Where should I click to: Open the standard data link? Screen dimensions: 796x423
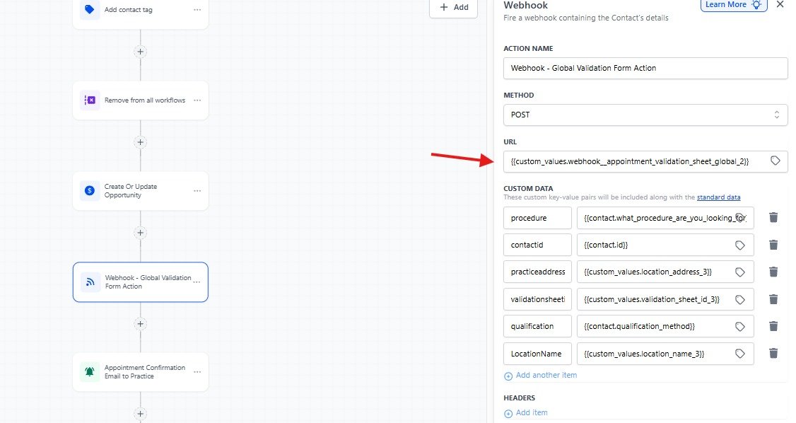pyautogui.click(x=719, y=197)
